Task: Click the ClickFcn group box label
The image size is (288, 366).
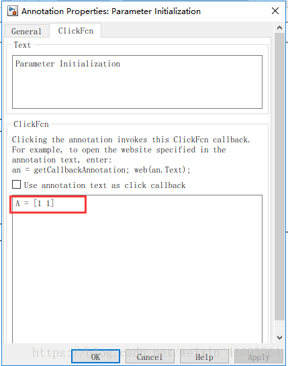Action: coord(31,124)
